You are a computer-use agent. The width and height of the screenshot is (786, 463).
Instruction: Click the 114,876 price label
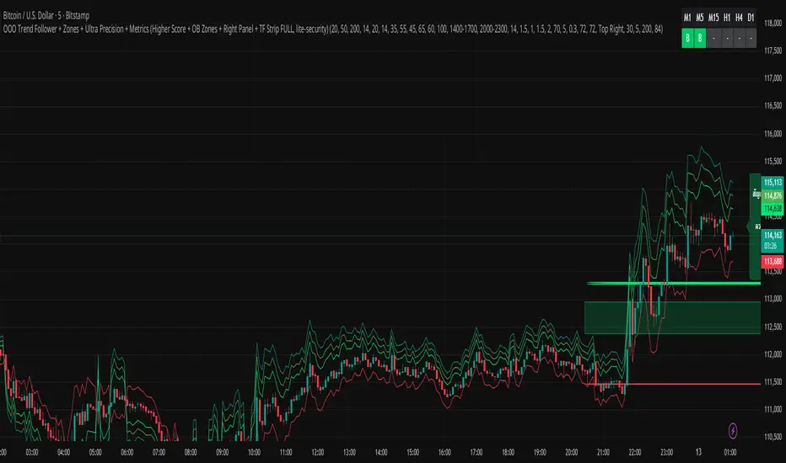(773, 195)
